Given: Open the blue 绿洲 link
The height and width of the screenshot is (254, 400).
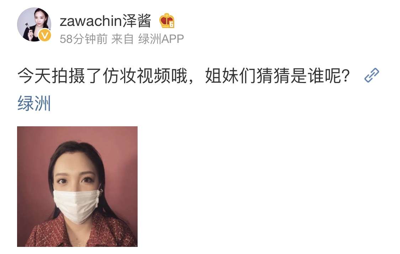Looking at the screenshot, I should pyautogui.click(x=34, y=103).
